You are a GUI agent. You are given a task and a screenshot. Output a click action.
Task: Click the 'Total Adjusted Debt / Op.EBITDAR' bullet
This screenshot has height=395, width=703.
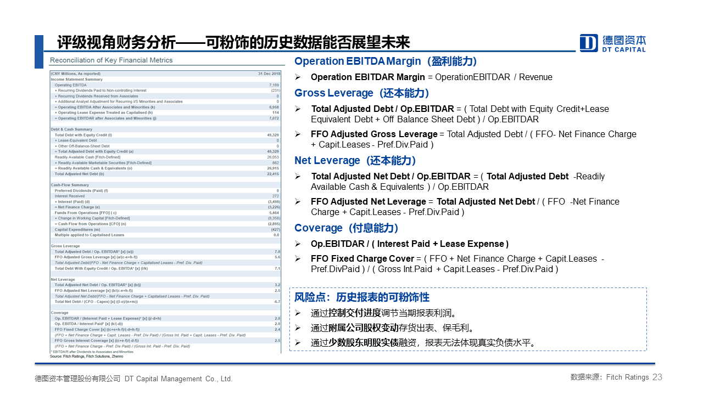[x=460, y=114]
